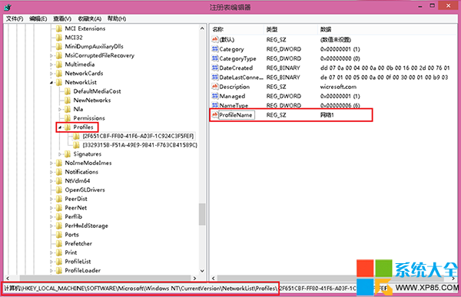
Task: Click the Category DWORD value icon
Action: point(215,49)
